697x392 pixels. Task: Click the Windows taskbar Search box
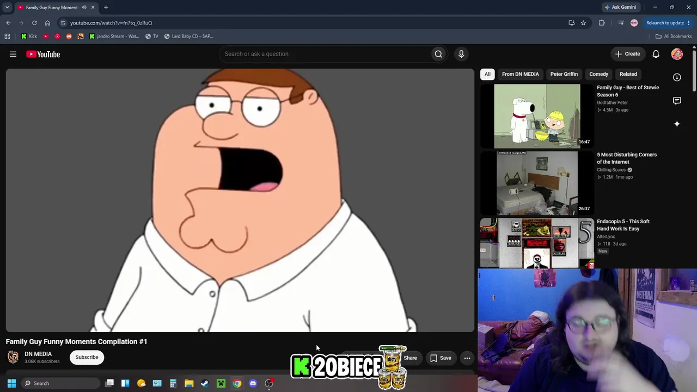pos(60,383)
